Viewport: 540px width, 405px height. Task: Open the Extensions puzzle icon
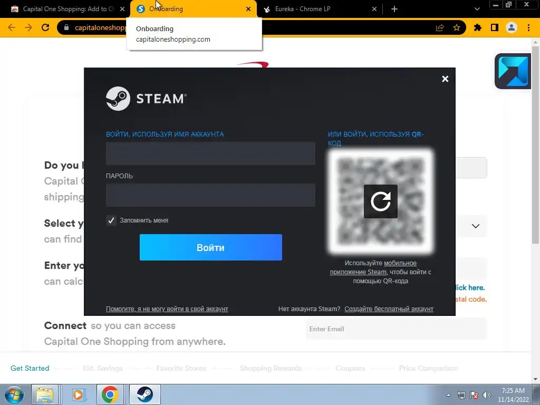(x=478, y=27)
